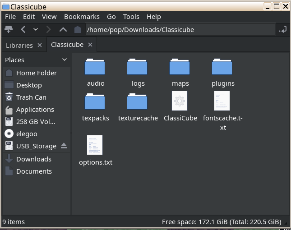Image resolution: width=291 pixels, height=230 pixels.
Task: Click the '9 items' status text
Action: 14,222
